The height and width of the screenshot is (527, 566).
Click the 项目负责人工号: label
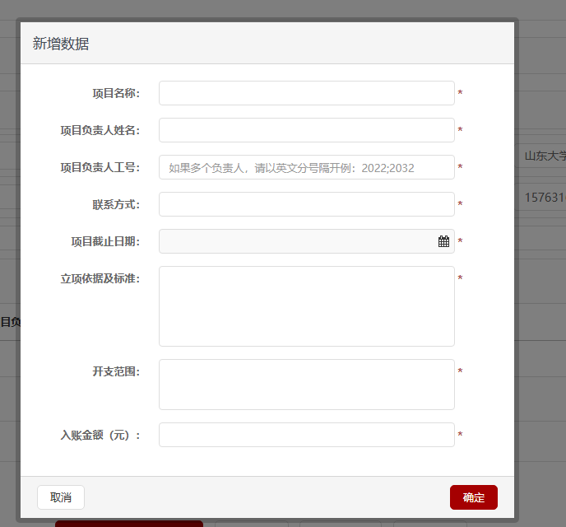[x=100, y=168]
